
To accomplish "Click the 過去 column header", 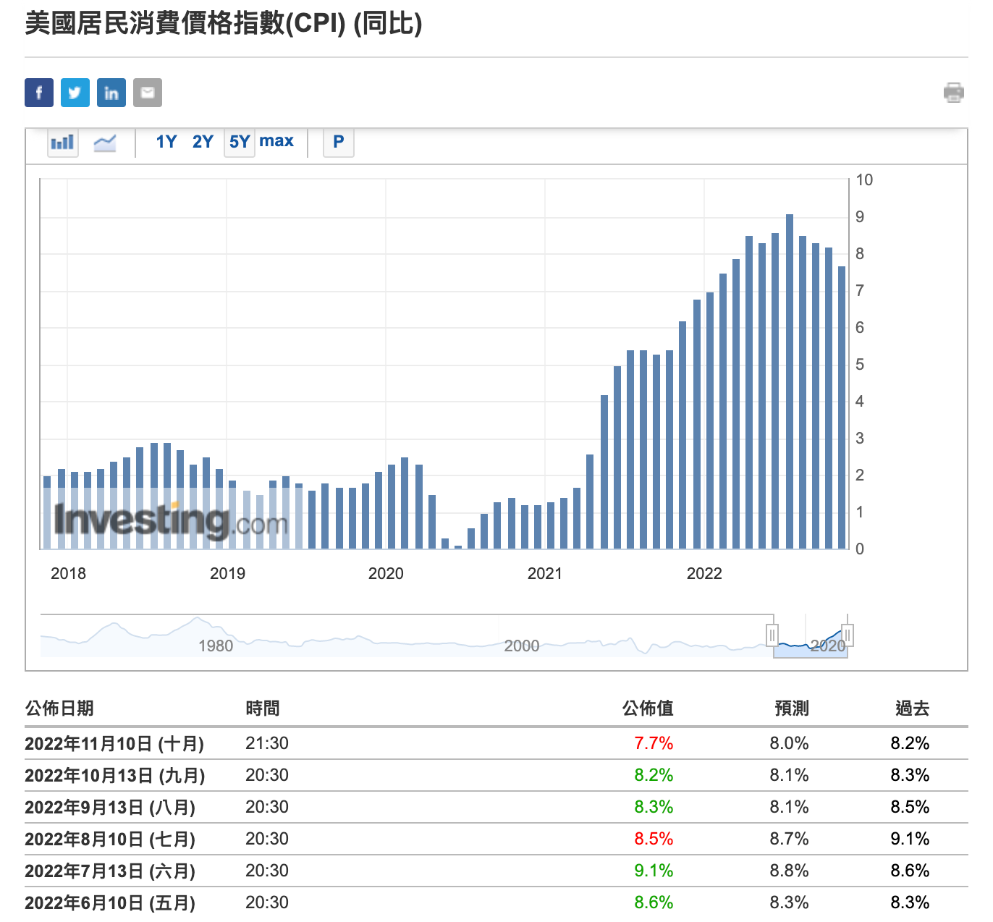I will pyautogui.click(x=912, y=708).
